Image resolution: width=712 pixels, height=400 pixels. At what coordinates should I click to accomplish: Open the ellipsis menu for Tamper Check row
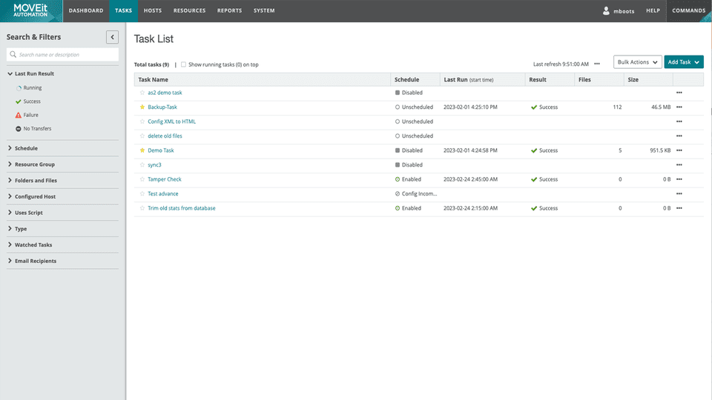(x=679, y=179)
